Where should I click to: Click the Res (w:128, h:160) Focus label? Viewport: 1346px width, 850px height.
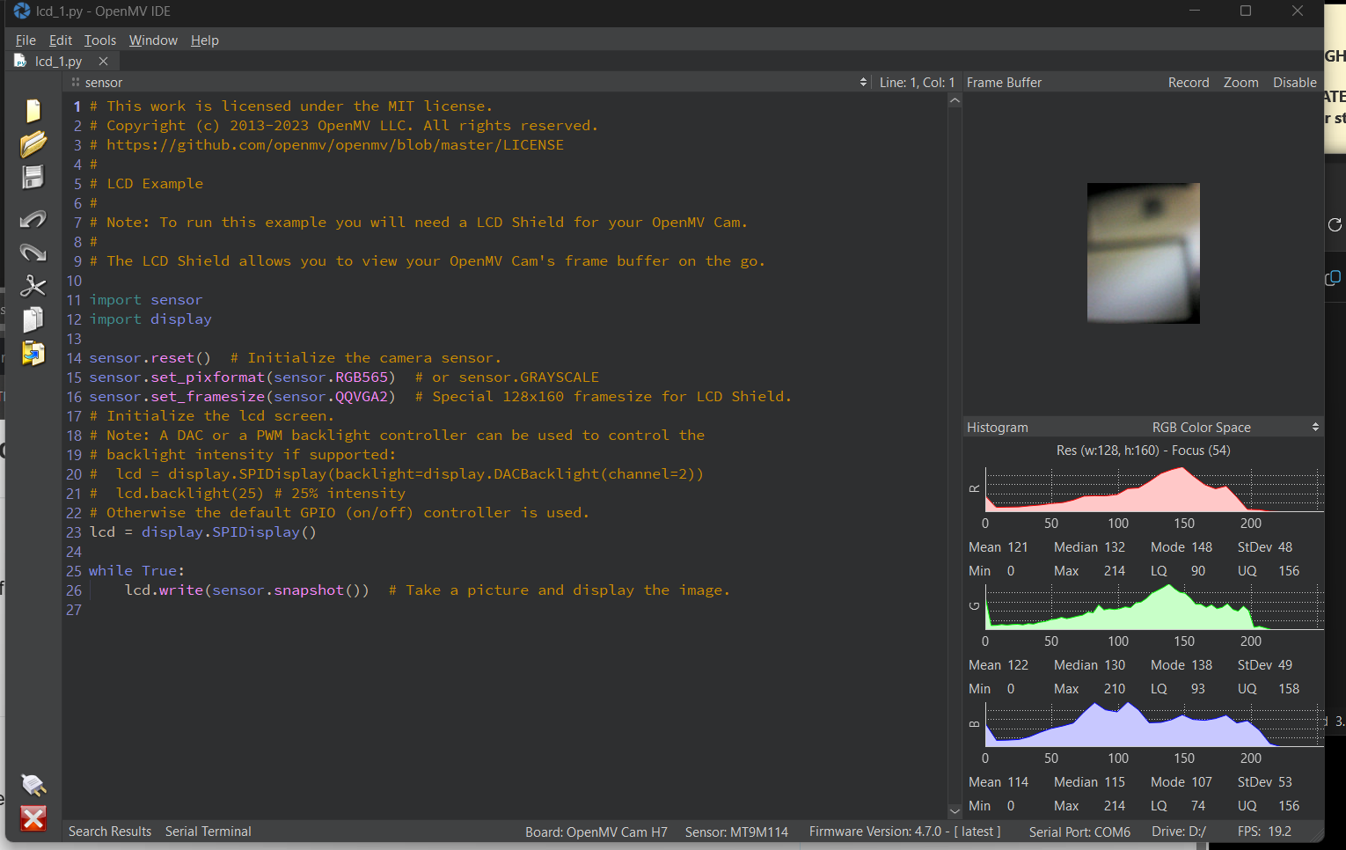tap(1143, 451)
